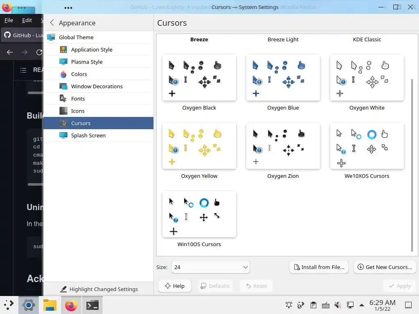Select the GitHub tab in Firefox

pyautogui.click(x=22, y=35)
